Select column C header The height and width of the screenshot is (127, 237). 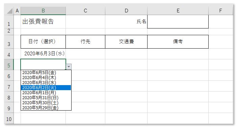click(x=85, y=11)
